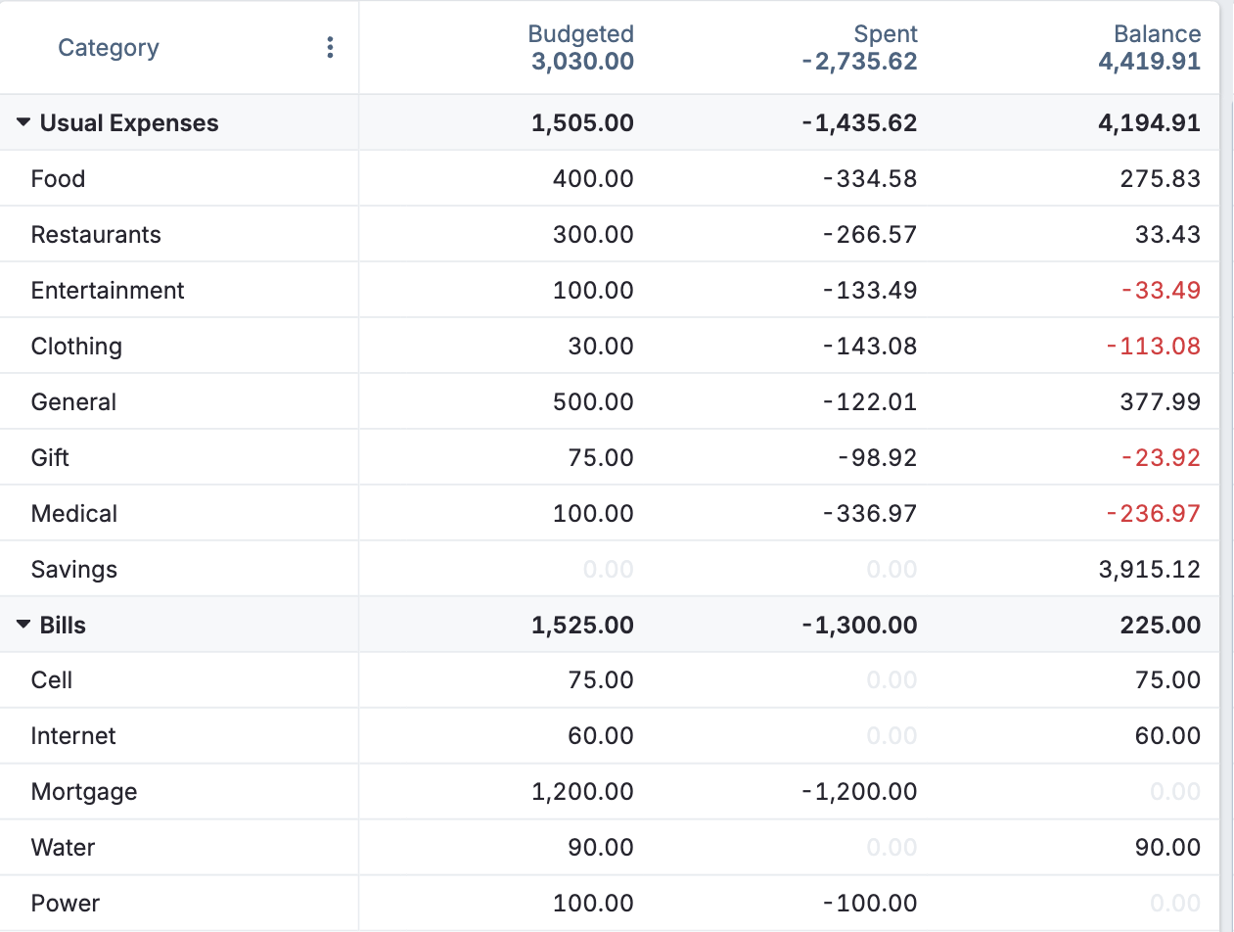Click Bills budgeted total 1,525.00
Viewport: 1234px width, 932px height.
(582, 626)
